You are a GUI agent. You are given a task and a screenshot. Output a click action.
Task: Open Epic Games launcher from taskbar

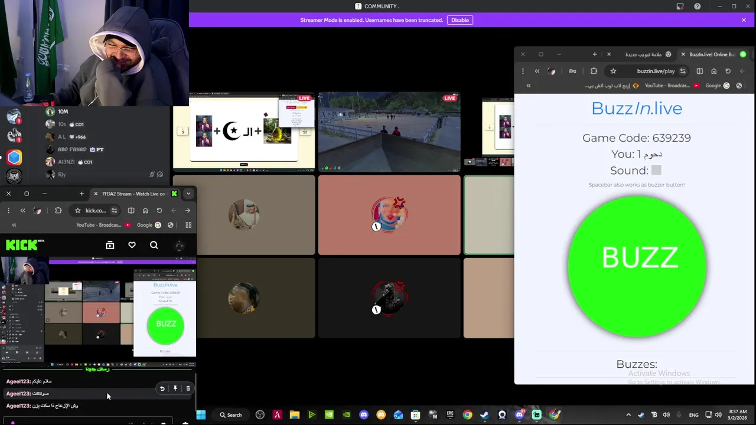coord(450,415)
